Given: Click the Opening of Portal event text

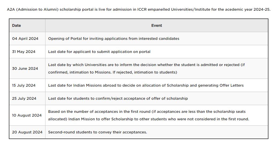Looking at the screenshot, I should point(114,39).
